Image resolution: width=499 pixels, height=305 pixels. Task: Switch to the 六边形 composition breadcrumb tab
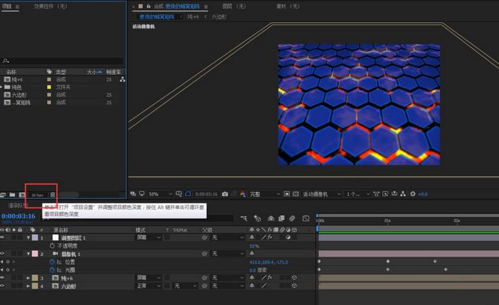coord(219,17)
